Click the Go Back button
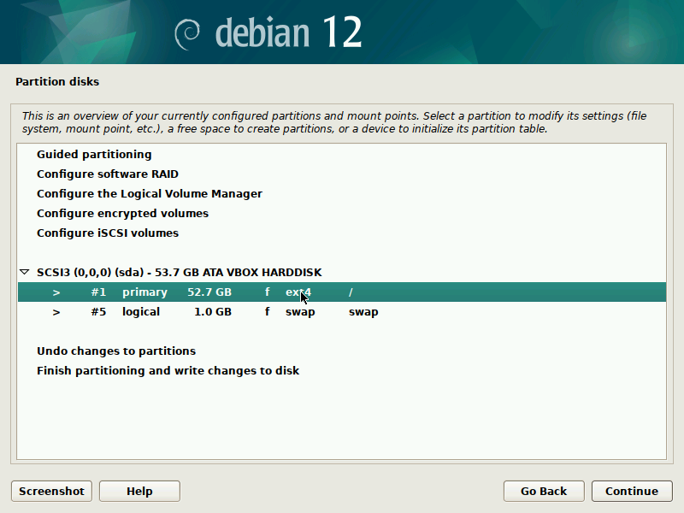Image resolution: width=684 pixels, height=513 pixels. (x=544, y=491)
